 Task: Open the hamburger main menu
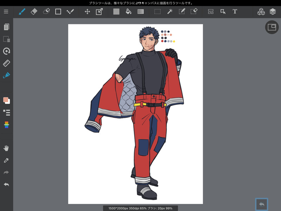6,12
